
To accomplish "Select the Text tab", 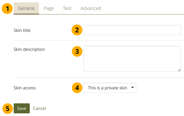I will point(67,8).
